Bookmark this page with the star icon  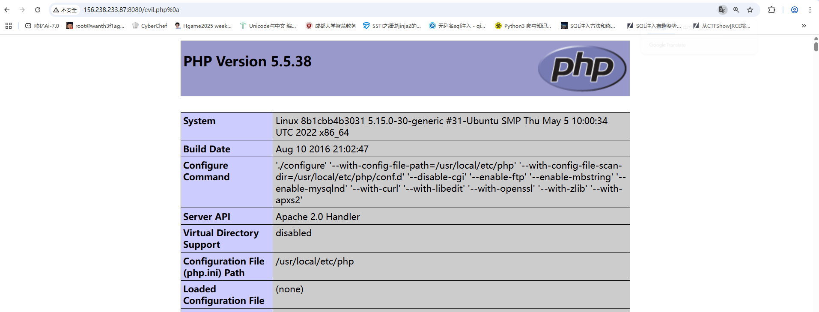click(750, 10)
